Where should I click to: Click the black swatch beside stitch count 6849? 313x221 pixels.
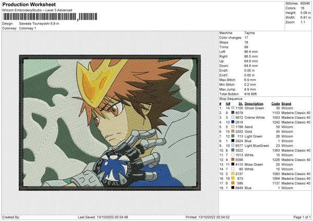coord(233,188)
